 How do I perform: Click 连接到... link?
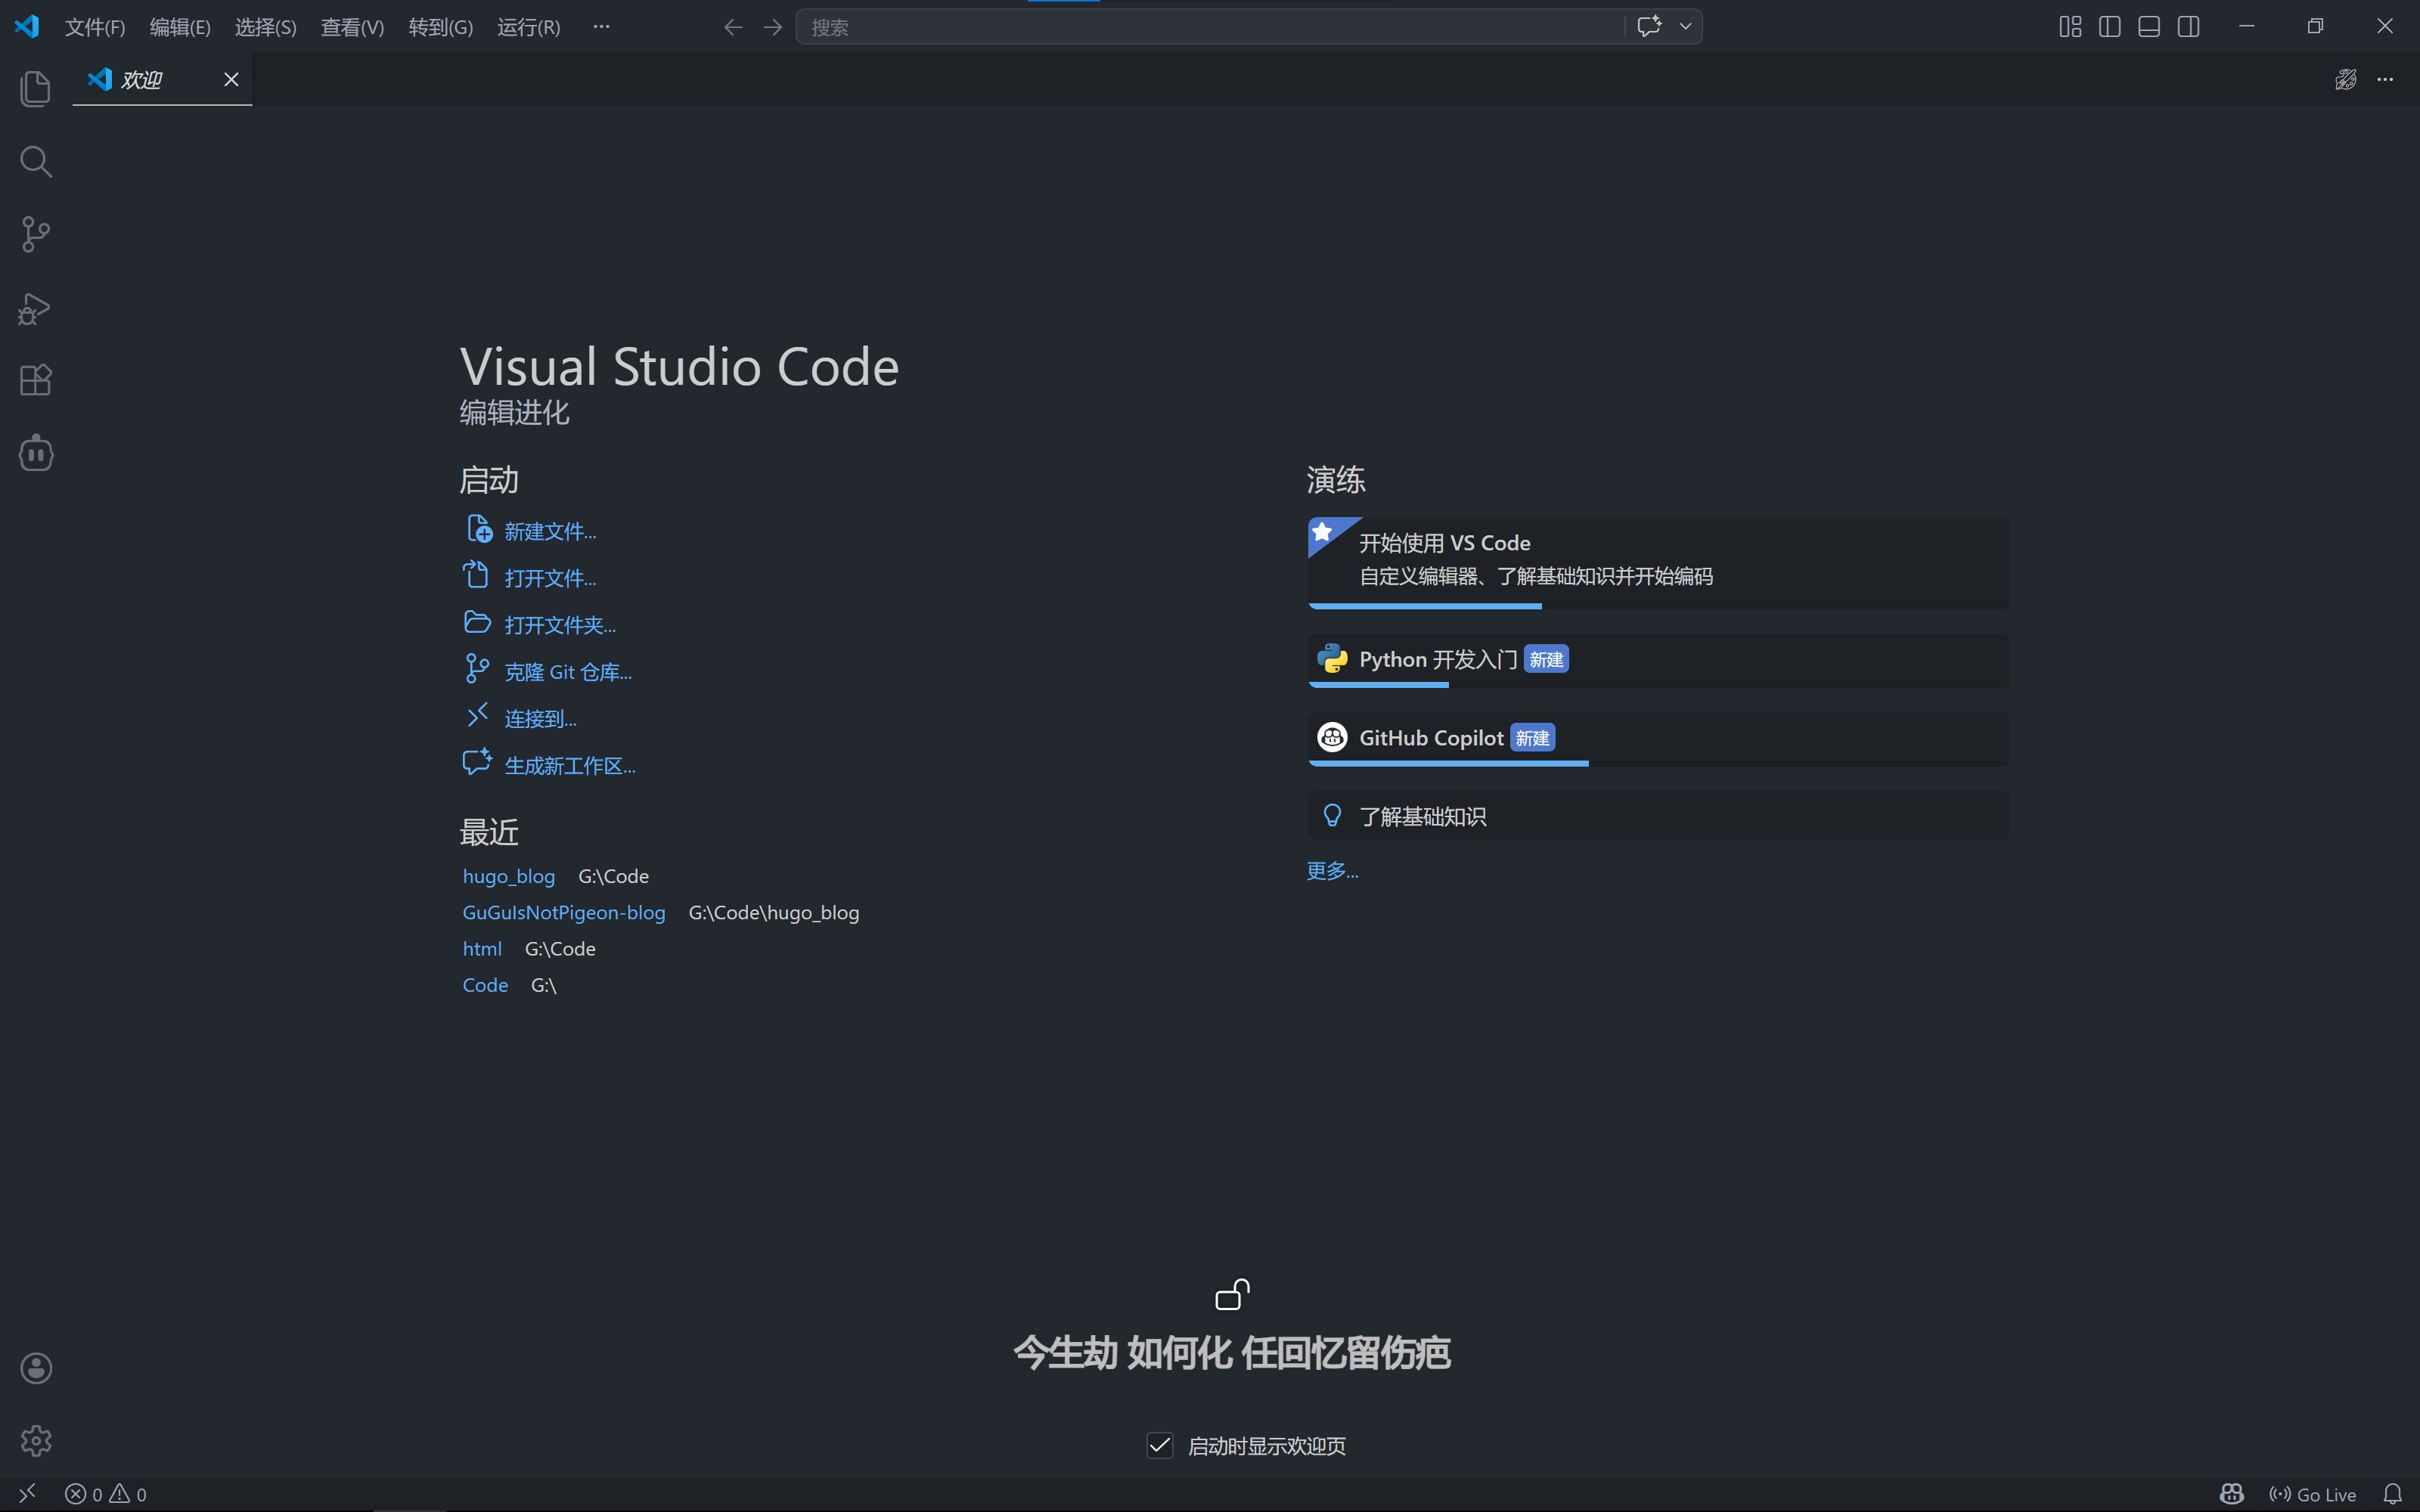[540, 719]
